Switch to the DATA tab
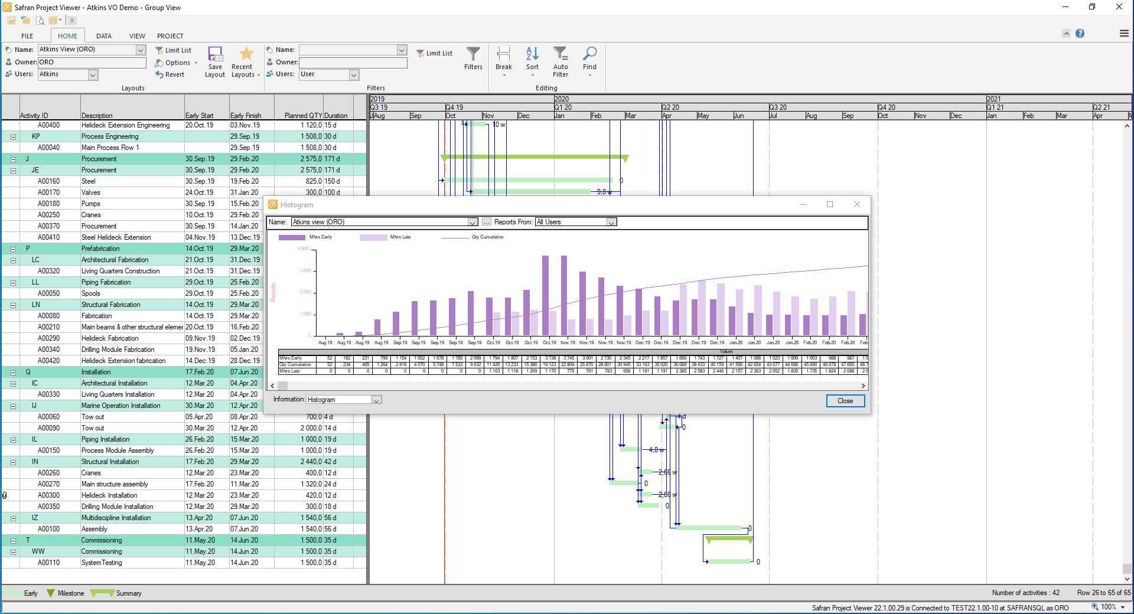 tap(104, 36)
